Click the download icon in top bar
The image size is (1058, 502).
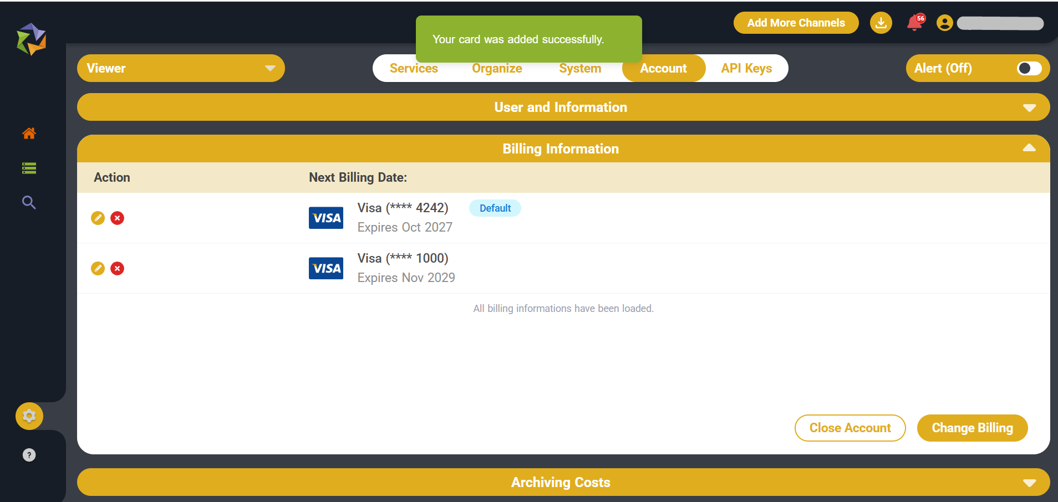[x=881, y=23]
